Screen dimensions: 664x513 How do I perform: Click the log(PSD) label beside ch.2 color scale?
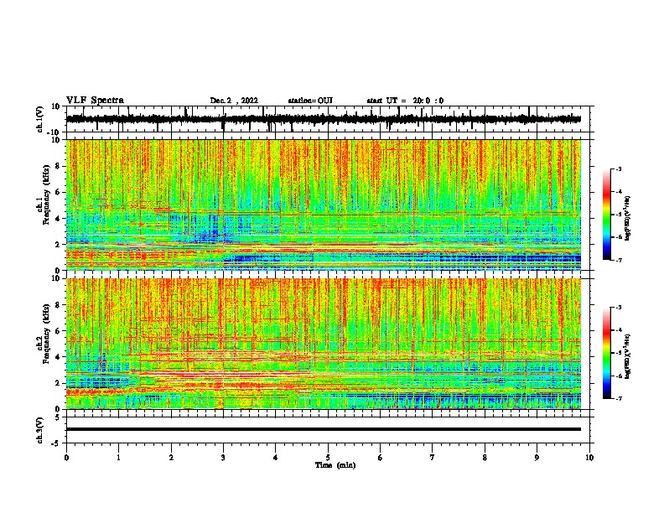point(629,356)
